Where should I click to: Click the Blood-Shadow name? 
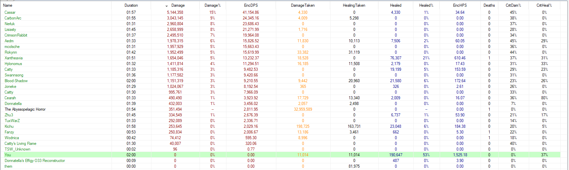16,81
